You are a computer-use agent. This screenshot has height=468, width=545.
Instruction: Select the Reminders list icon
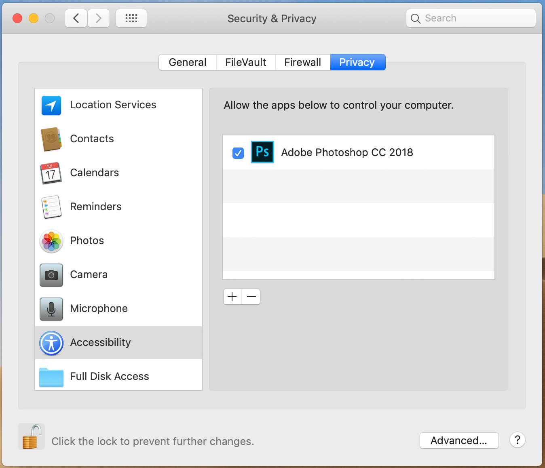pos(51,207)
